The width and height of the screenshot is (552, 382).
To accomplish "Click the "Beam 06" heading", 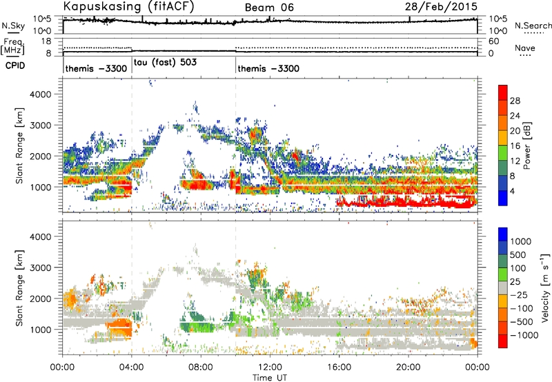I will [x=269, y=8].
